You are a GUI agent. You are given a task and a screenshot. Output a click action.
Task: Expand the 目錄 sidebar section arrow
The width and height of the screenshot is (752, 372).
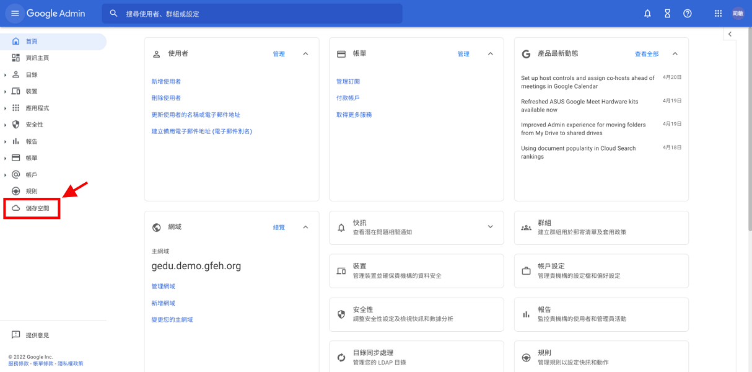[x=6, y=75]
